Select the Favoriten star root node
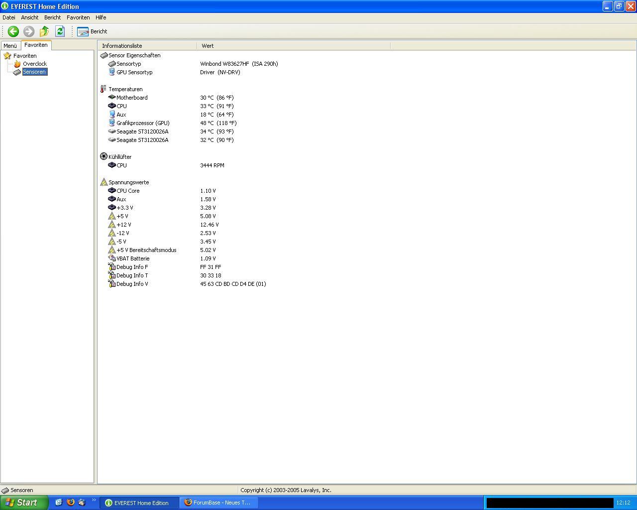 [x=20, y=56]
